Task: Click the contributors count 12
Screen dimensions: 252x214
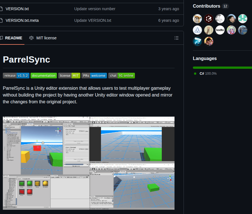Action: pos(225,6)
